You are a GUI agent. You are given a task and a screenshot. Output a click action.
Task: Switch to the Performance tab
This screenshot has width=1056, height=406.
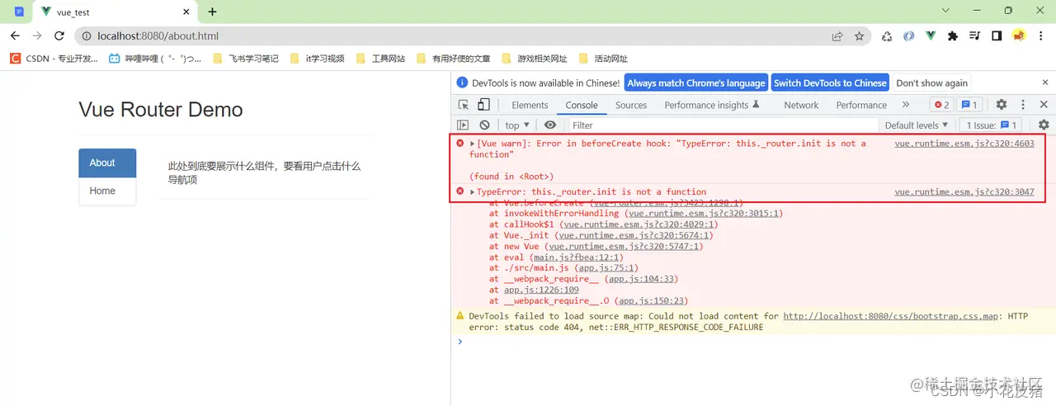coord(861,105)
